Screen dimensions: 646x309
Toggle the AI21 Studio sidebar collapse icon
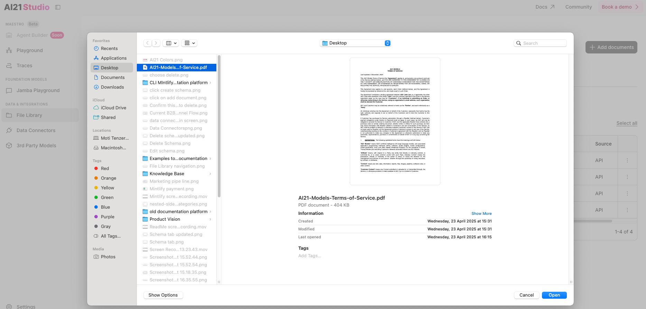pos(58,7)
